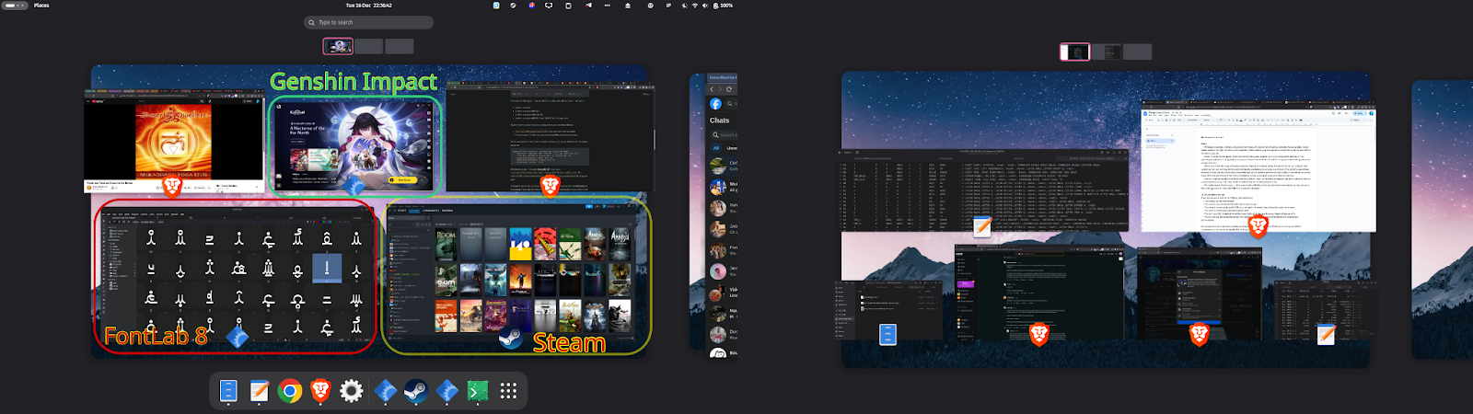Click the Activities workspace indicator pill
1473x414 pixels.
(16, 6)
